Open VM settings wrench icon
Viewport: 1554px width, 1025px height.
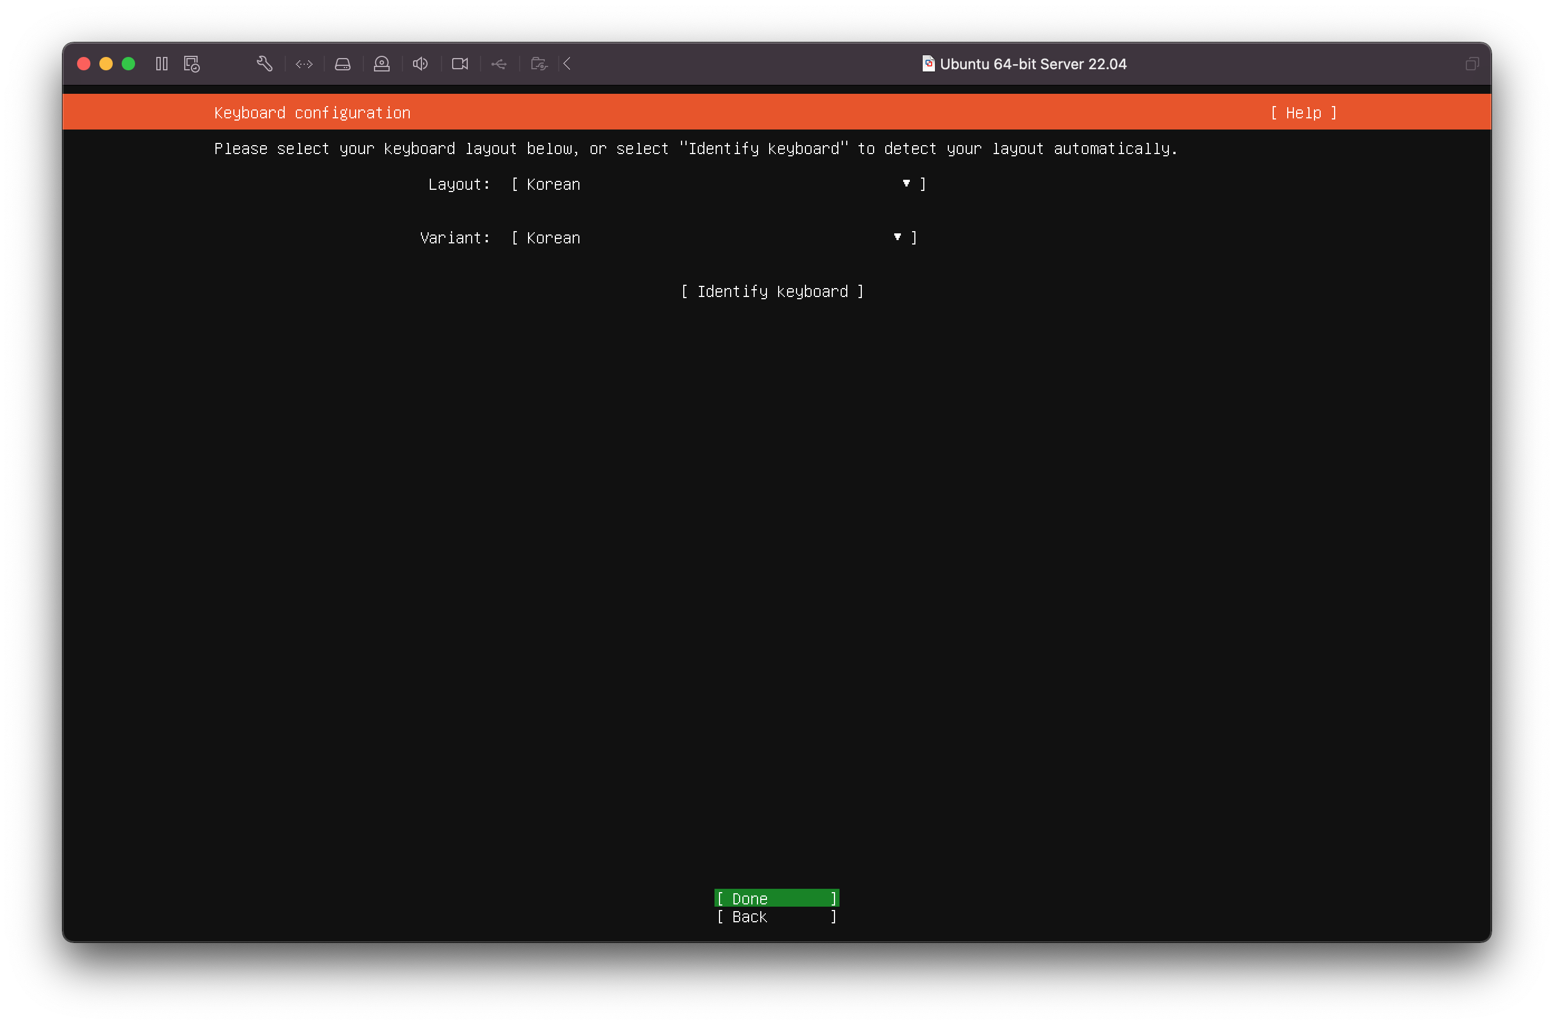264,64
